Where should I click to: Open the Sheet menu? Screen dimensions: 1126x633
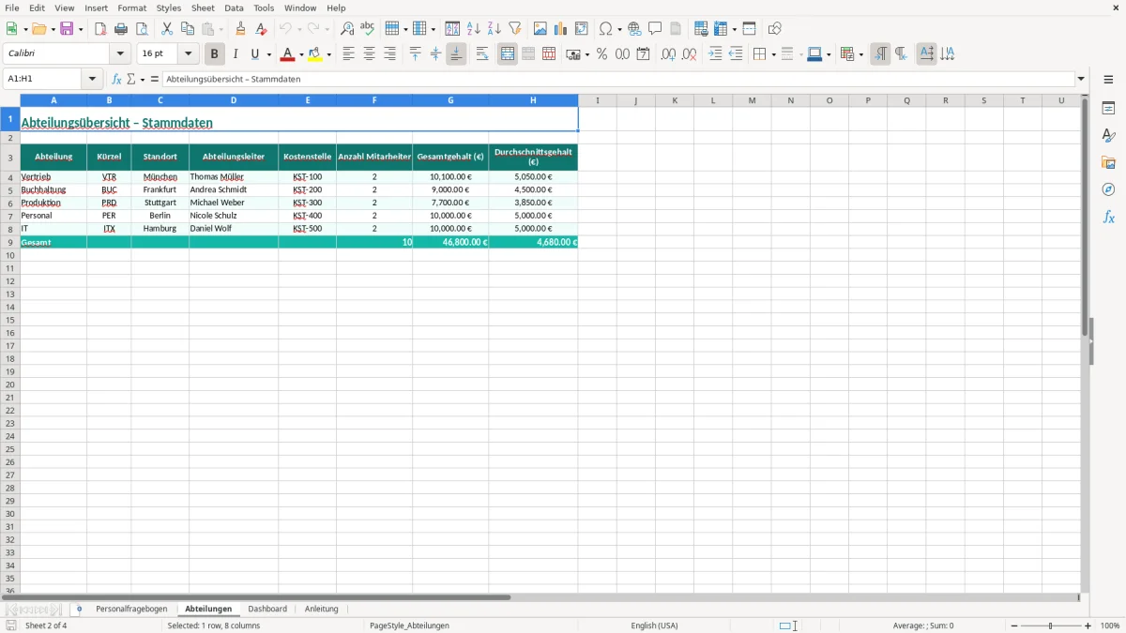203,8
